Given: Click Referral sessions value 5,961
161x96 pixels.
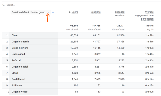Looking at the screenshot, I should [97, 60].
